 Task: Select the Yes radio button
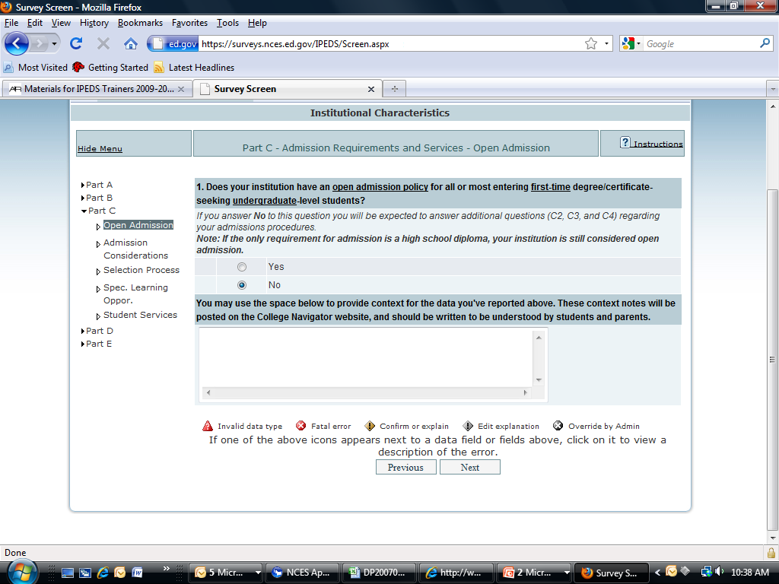coord(242,267)
